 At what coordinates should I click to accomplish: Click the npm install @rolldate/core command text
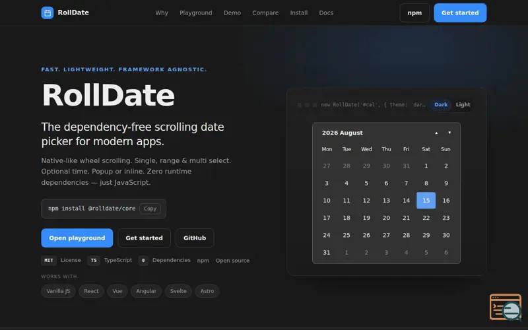pyautogui.click(x=92, y=209)
